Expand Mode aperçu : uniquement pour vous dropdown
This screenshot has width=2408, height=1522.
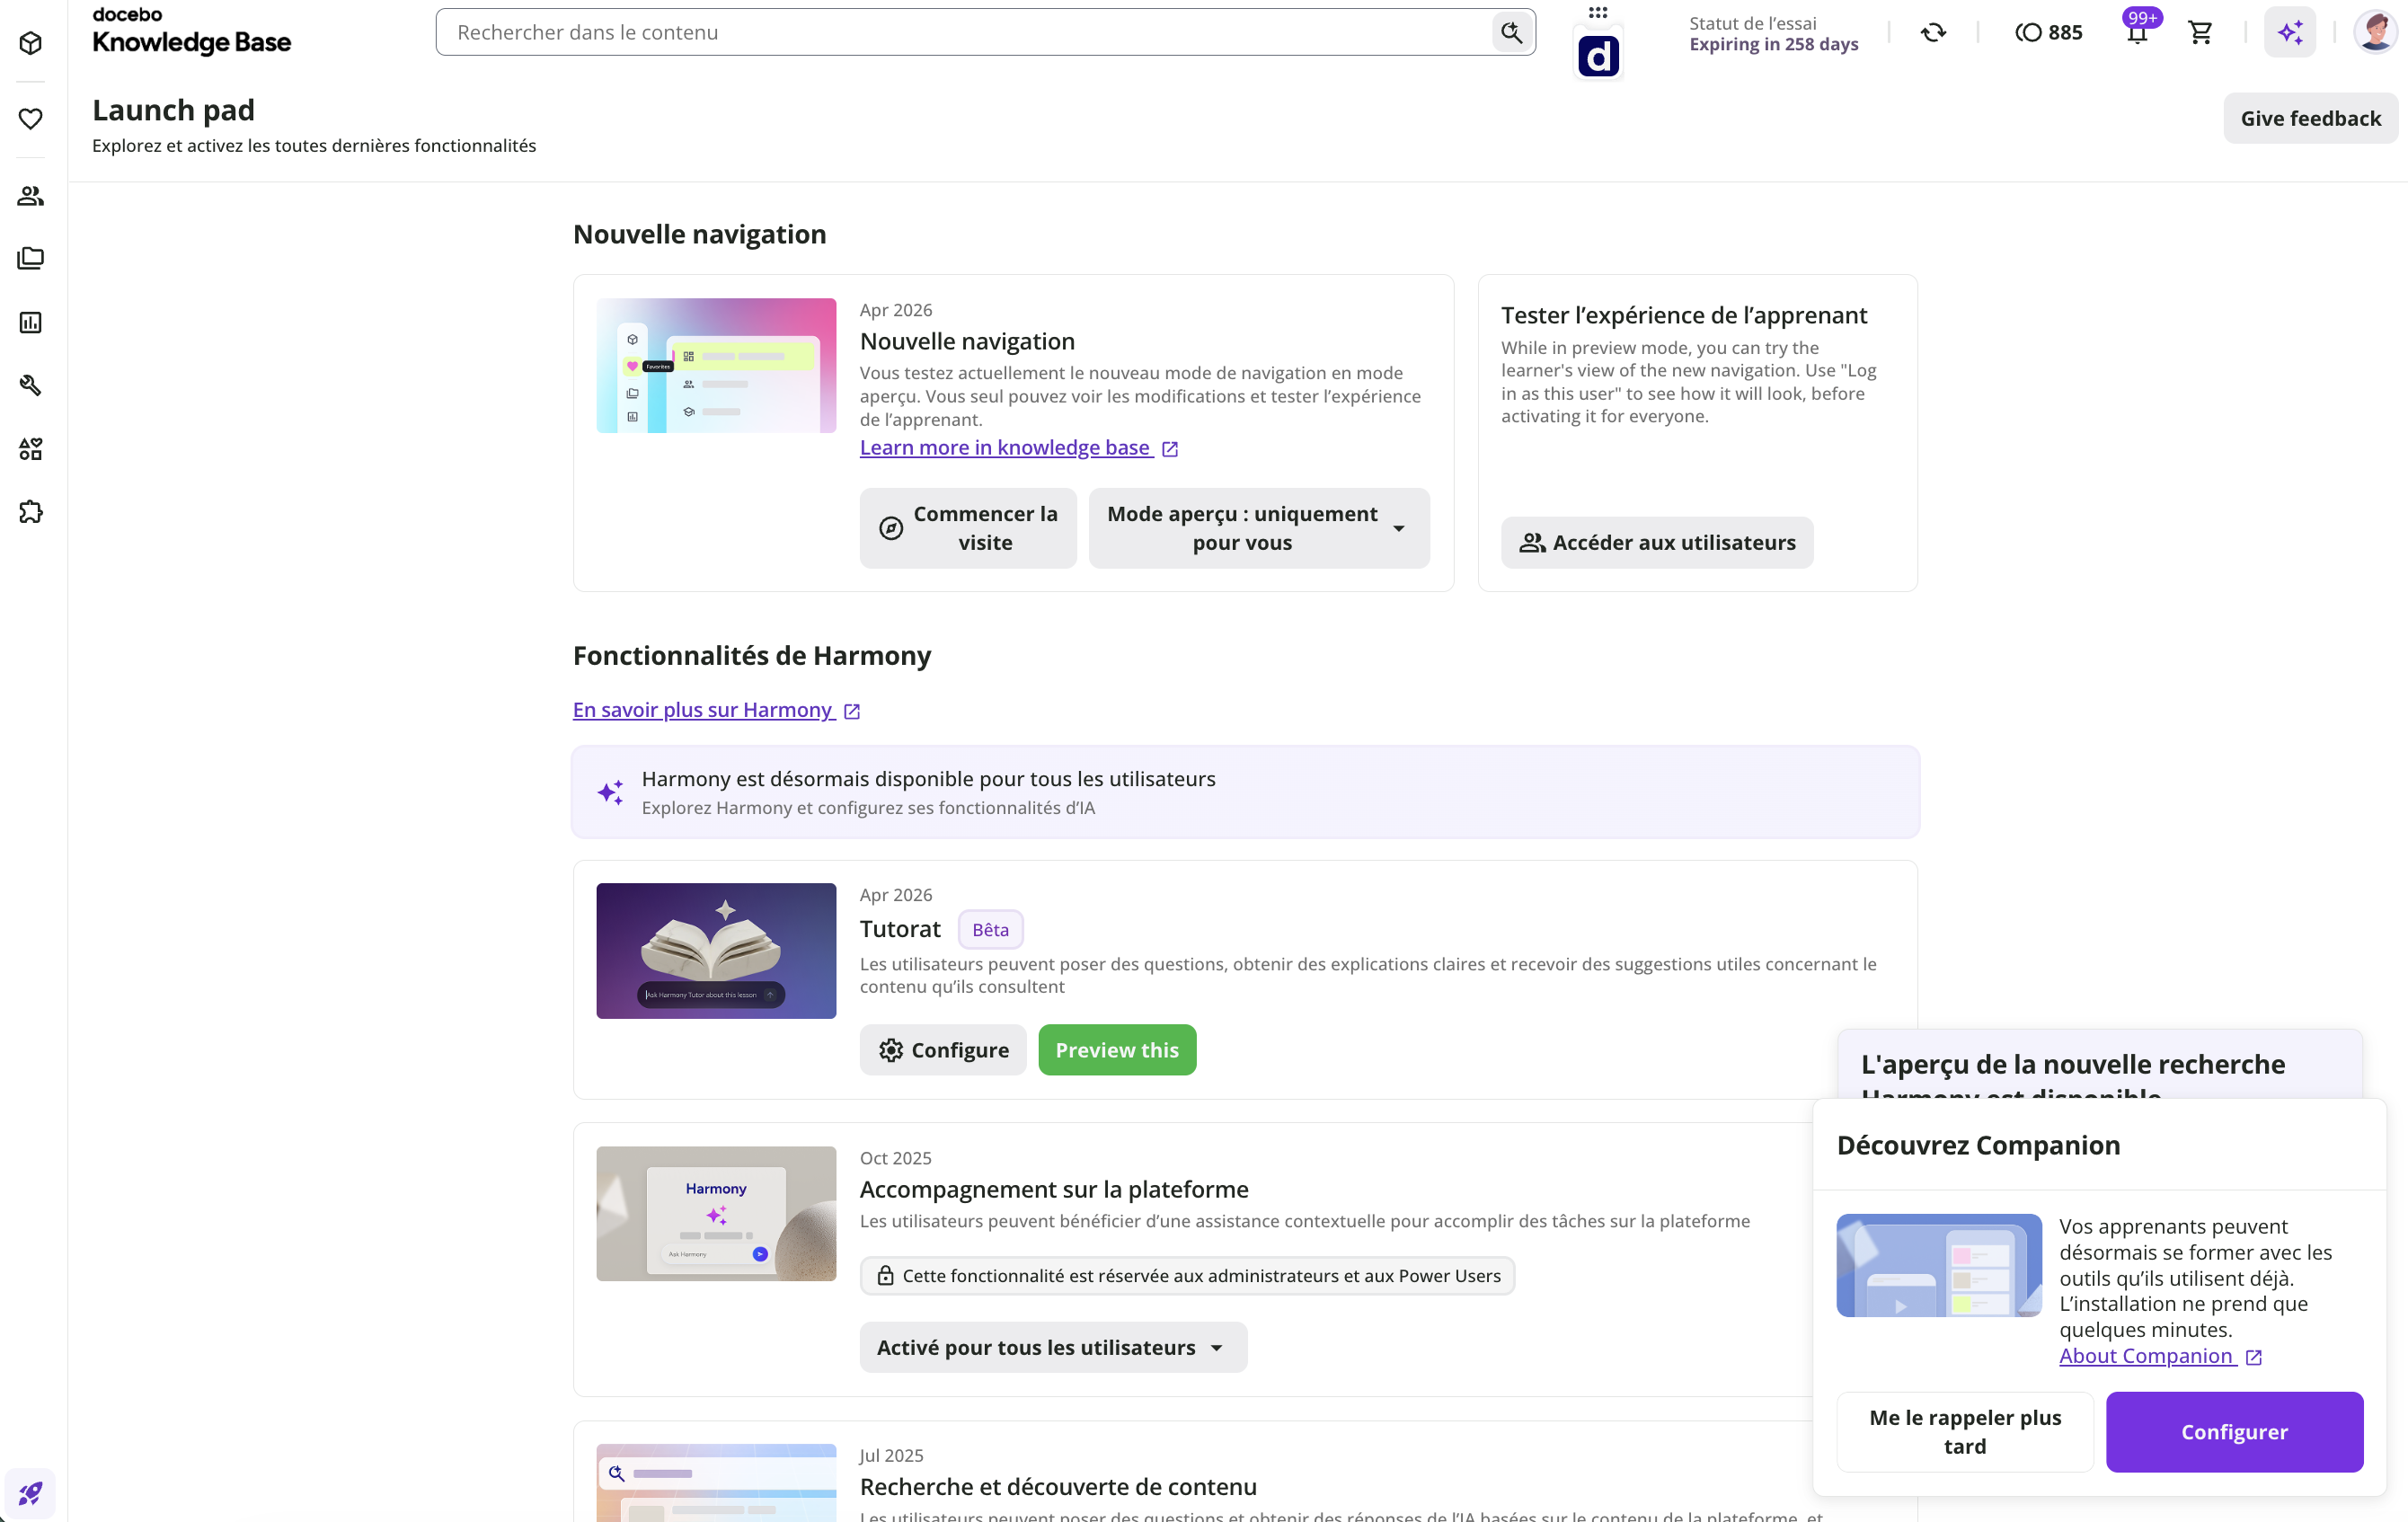click(1259, 528)
